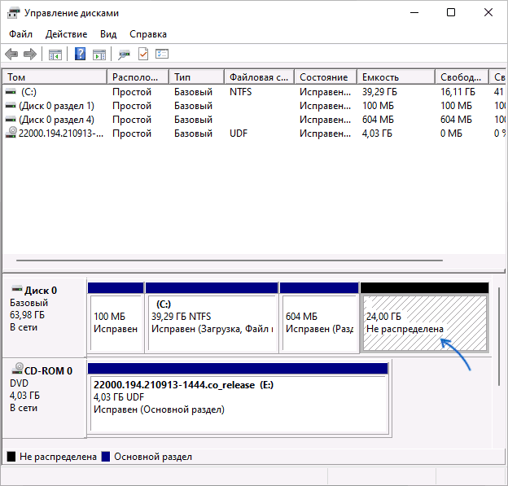Click the connect/rescan disk toolbar icon

(124, 55)
